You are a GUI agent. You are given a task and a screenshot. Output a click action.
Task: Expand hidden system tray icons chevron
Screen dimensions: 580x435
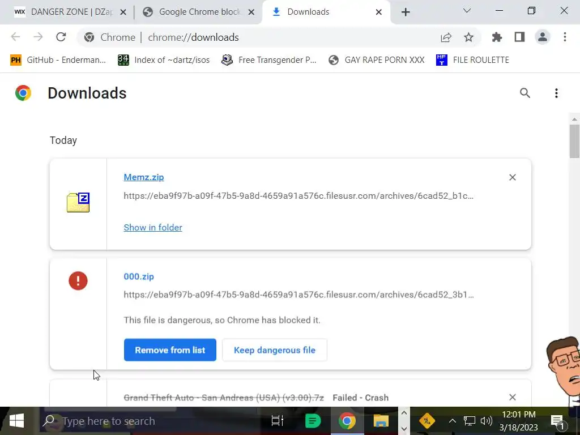pyautogui.click(x=452, y=421)
